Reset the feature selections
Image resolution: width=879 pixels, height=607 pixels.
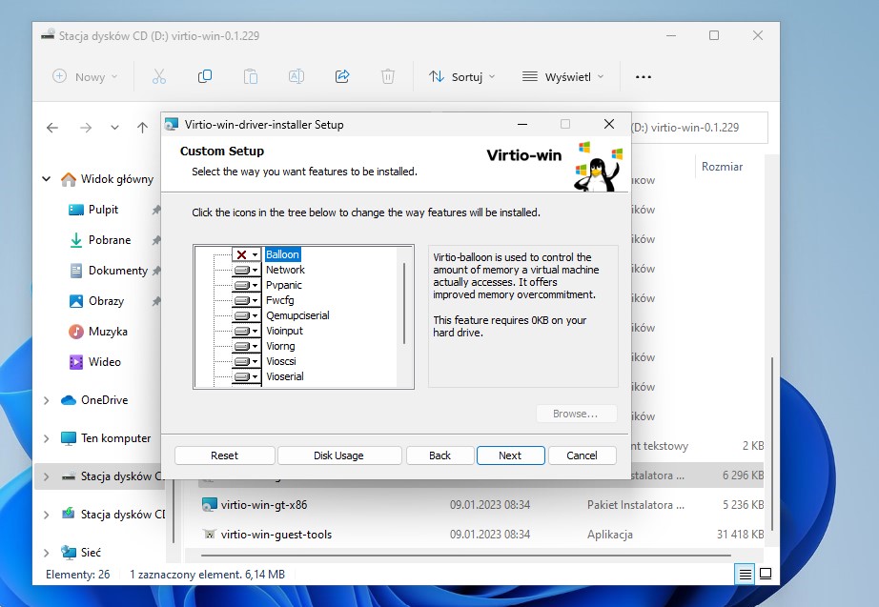224,455
